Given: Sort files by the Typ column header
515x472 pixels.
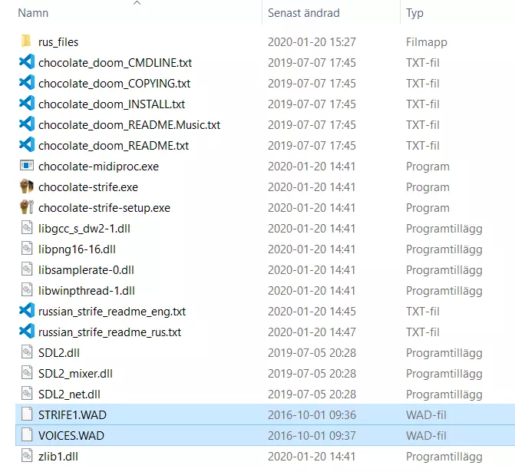Looking at the screenshot, I should click(x=414, y=13).
